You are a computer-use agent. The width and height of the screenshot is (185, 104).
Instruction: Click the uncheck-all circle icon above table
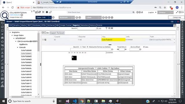click(45, 33)
